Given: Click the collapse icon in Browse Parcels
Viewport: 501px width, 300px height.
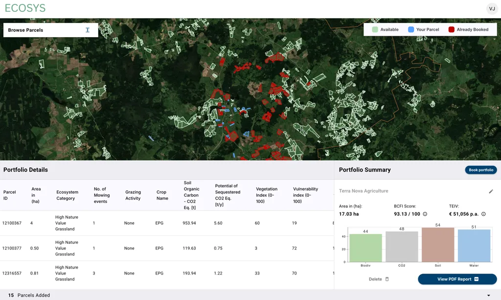Looking at the screenshot, I should (88, 30).
